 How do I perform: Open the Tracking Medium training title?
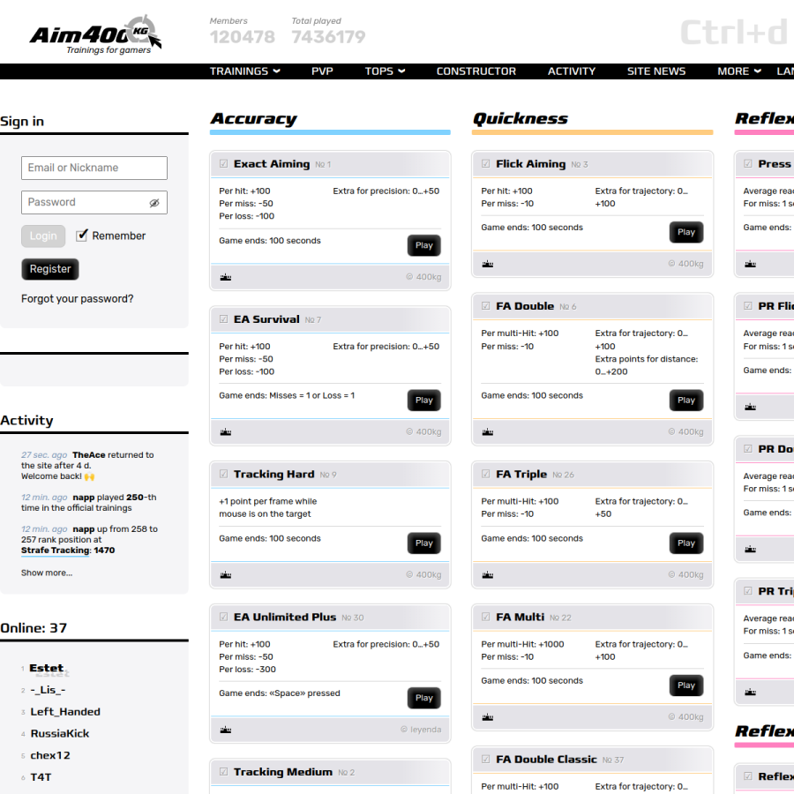point(283,772)
